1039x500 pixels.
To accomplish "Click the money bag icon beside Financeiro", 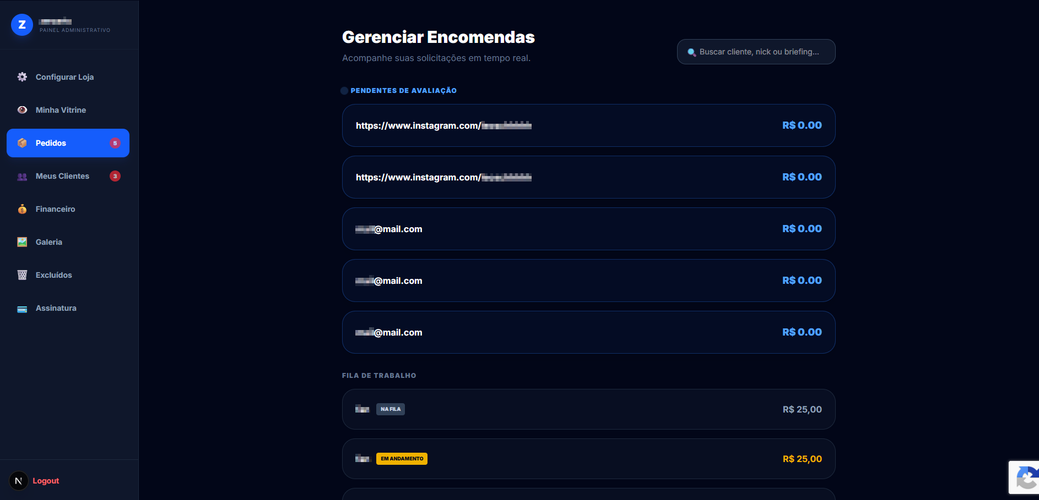I will 22,209.
